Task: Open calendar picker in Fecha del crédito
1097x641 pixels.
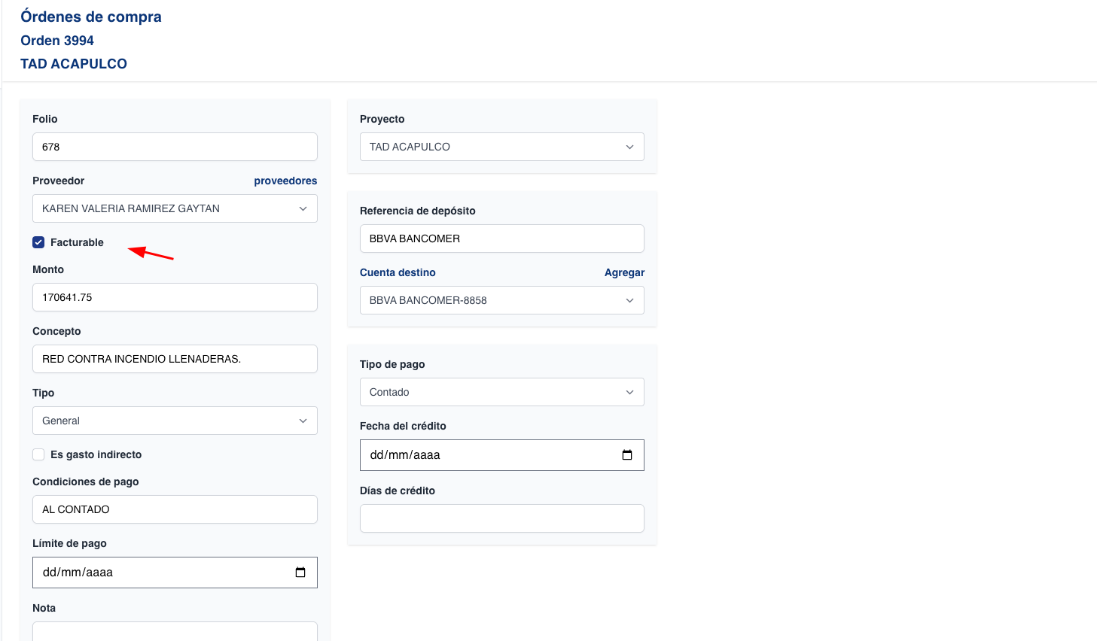Action: point(627,455)
